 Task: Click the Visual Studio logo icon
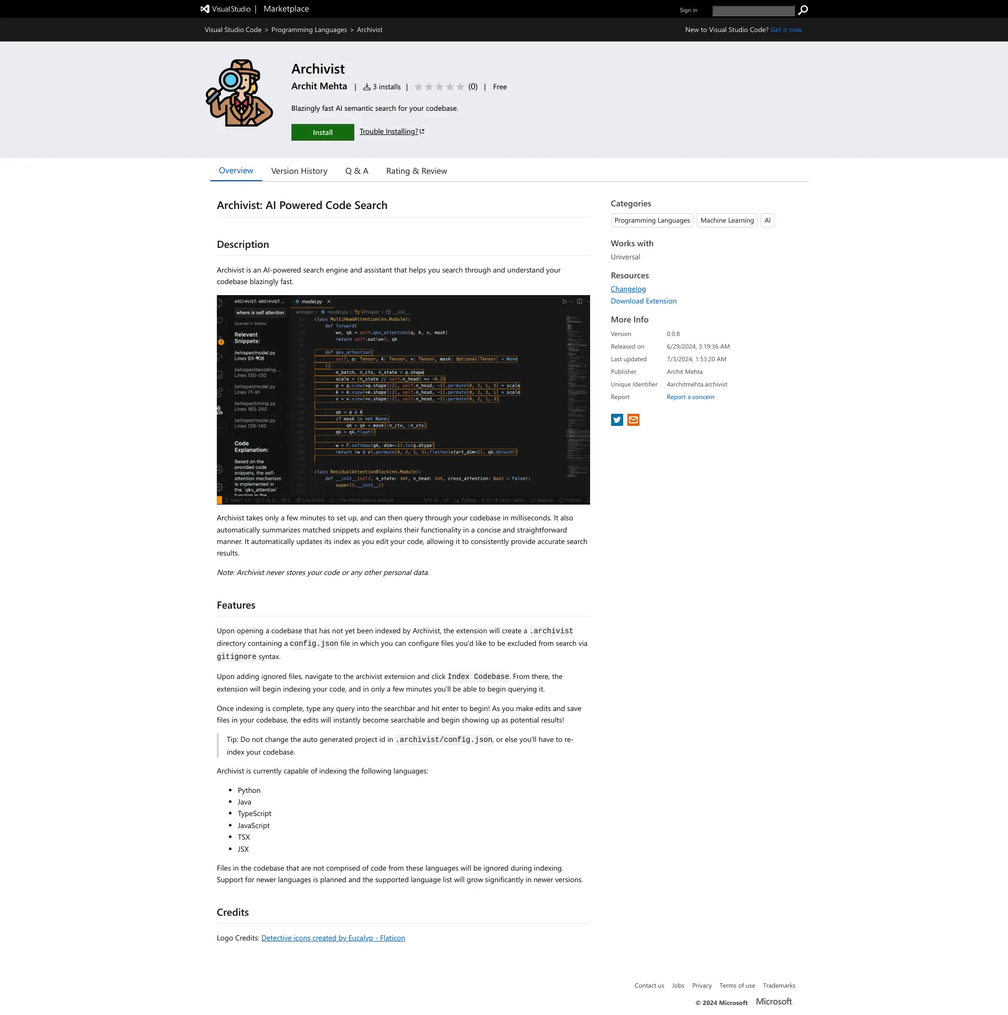coord(205,9)
